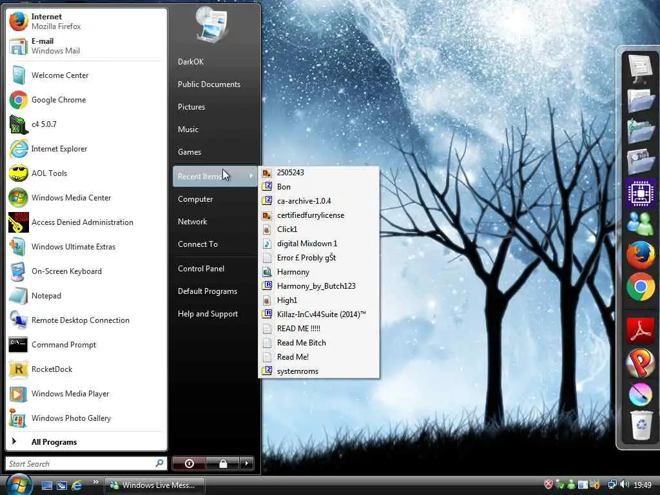
Task: Click Show Desktop in Quick Launch
Action: 46,485
